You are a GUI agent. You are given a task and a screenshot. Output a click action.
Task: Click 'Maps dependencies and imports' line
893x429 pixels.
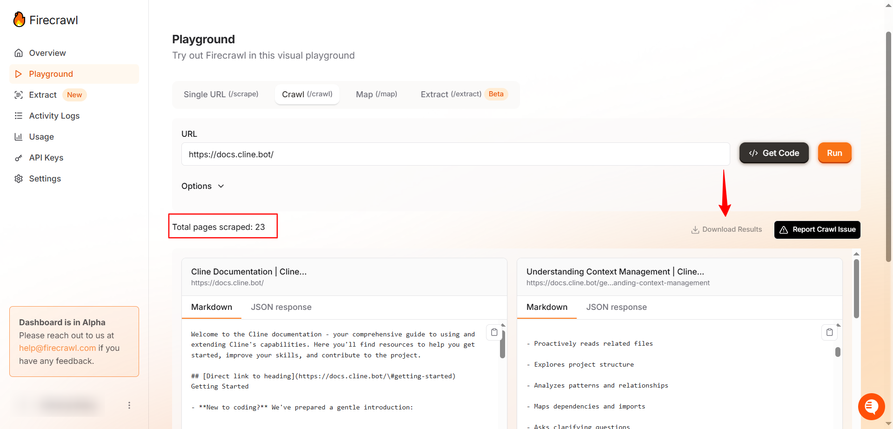click(586, 406)
